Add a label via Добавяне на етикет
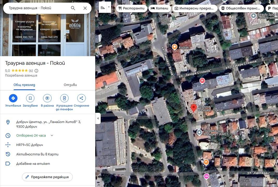Image resolution: width=278 pixels, height=187 pixels. click(33, 164)
